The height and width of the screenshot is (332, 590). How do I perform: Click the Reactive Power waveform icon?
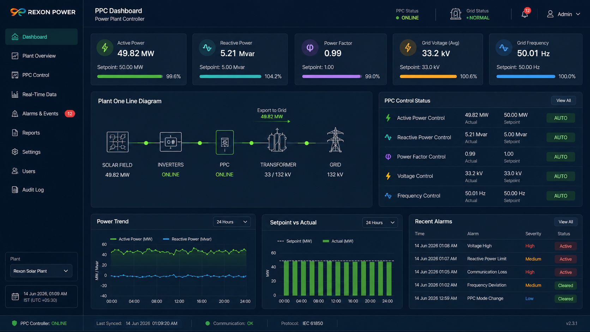click(207, 48)
